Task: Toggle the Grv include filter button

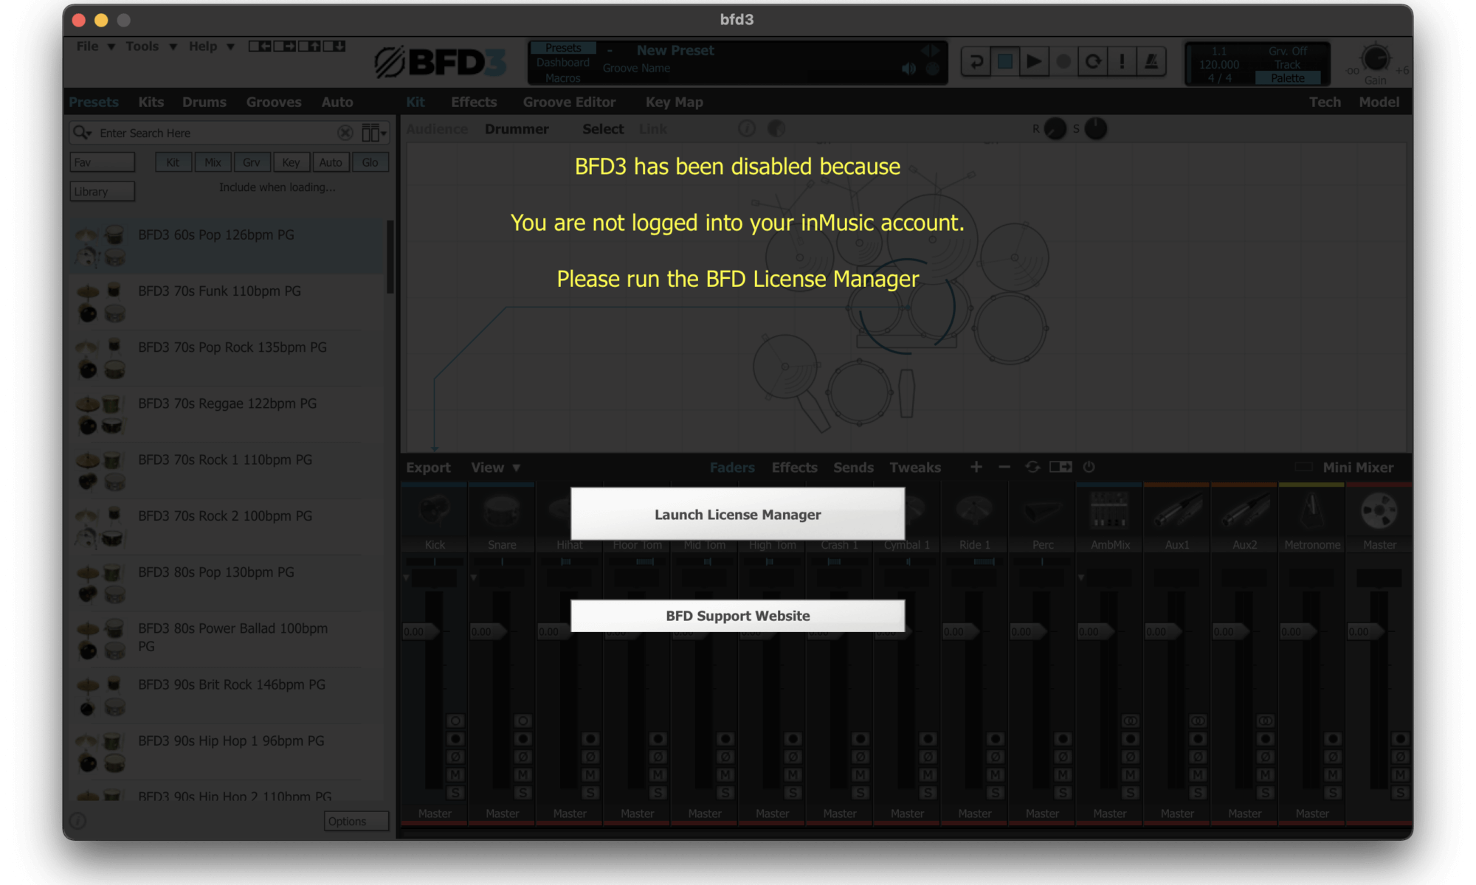Action: 252,162
